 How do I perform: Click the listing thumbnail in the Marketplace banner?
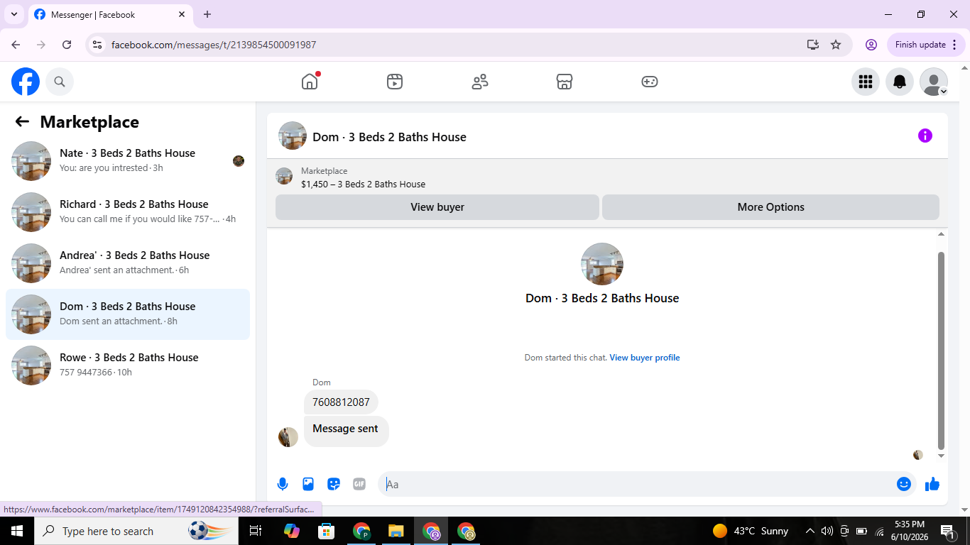click(284, 176)
